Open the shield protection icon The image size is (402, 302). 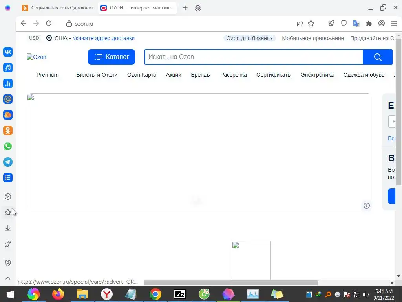(x=344, y=23)
